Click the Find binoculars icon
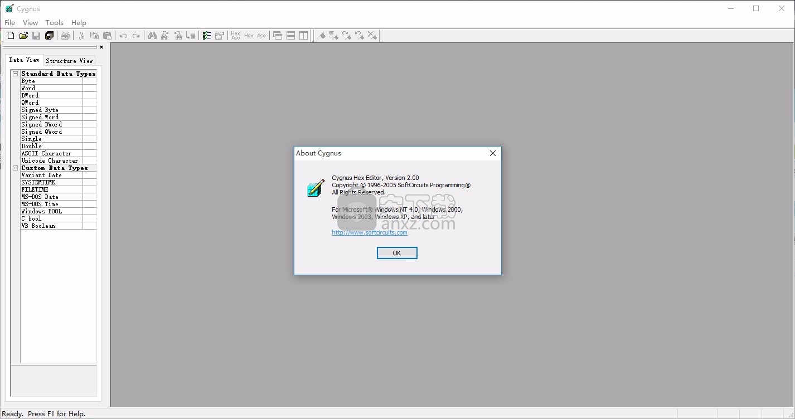Viewport: 795px width, 419px height. (152, 36)
